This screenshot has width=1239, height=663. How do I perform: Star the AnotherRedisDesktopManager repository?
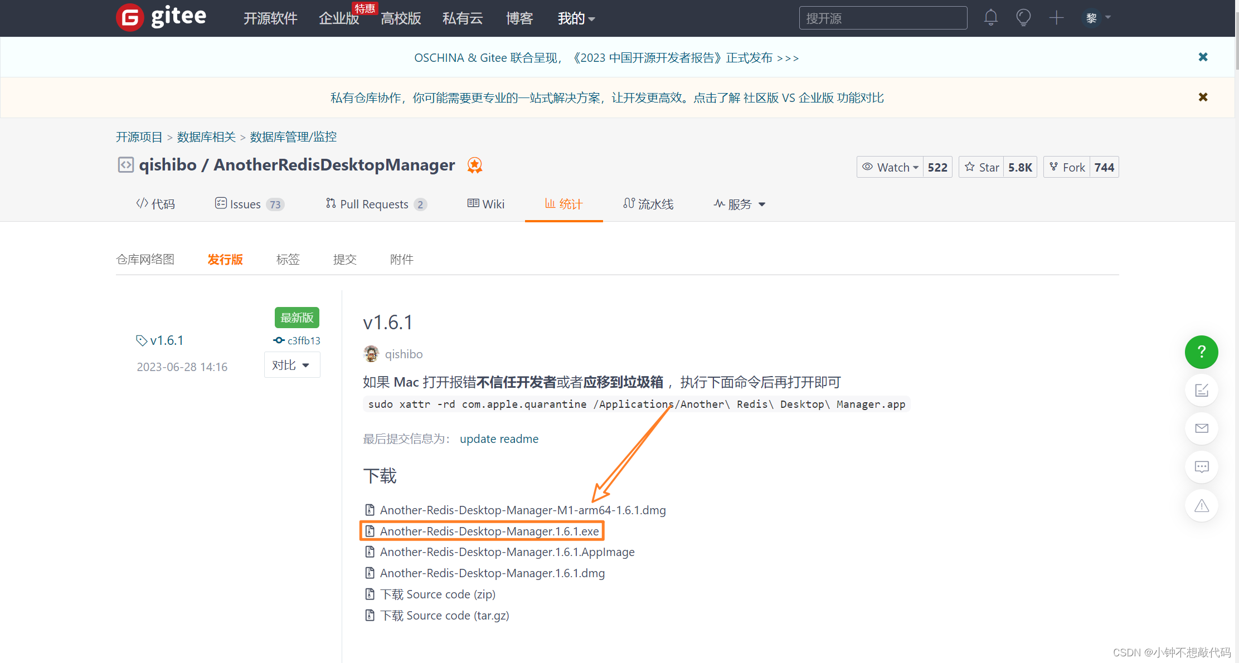982,167
